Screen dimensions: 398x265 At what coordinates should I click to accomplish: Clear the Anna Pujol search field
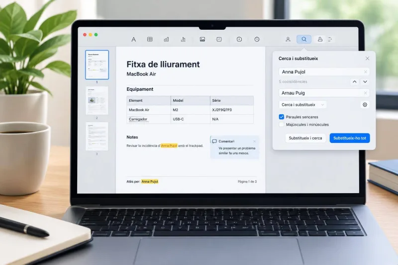click(366, 72)
